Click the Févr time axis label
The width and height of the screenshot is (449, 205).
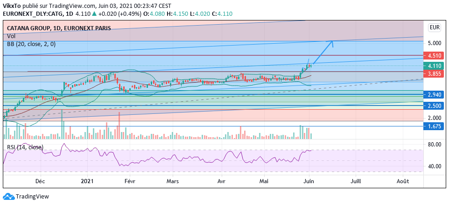(129, 181)
